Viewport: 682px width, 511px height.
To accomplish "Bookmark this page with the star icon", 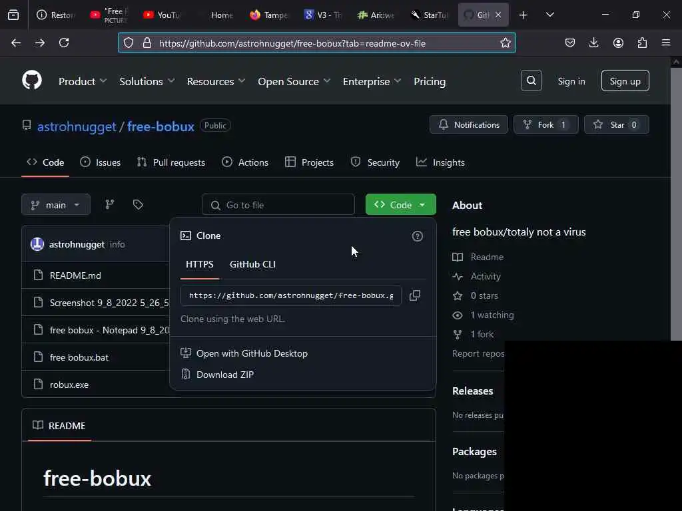I will (505, 43).
